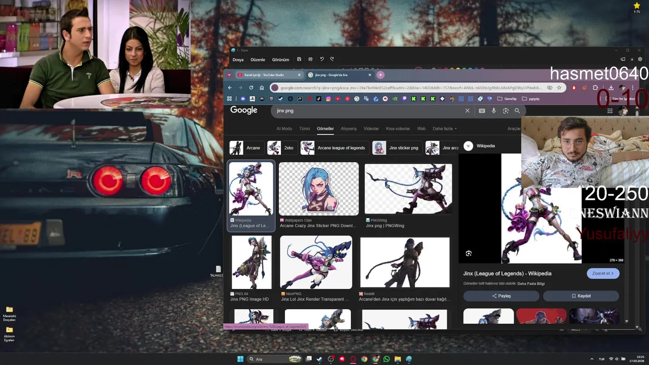Click the Google logo
The height and width of the screenshot is (365, 649).
pos(244,111)
